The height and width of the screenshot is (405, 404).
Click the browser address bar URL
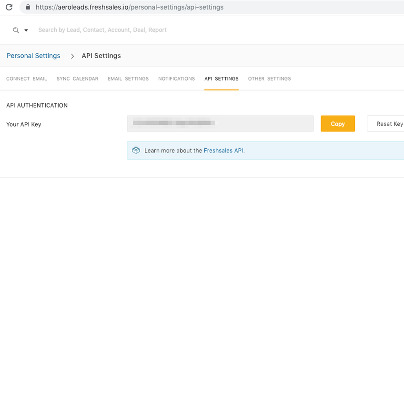129,7
